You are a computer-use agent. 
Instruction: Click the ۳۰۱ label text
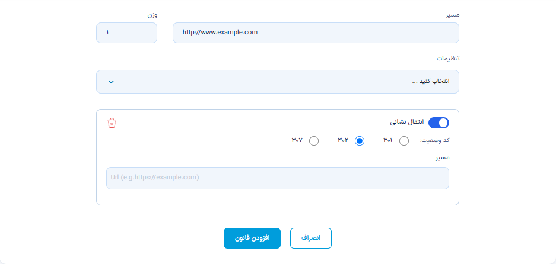point(387,140)
